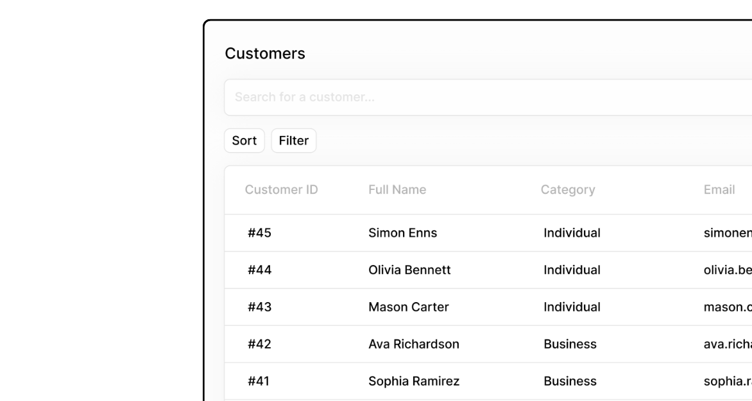Select customer ID #44

259,270
